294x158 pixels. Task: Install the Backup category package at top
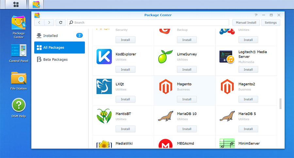[187, 40]
